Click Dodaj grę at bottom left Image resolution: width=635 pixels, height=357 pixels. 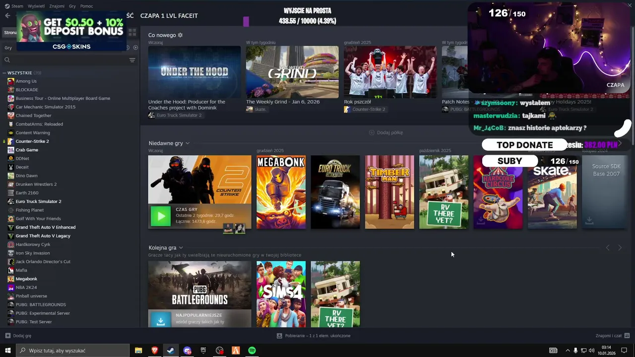pos(18,336)
